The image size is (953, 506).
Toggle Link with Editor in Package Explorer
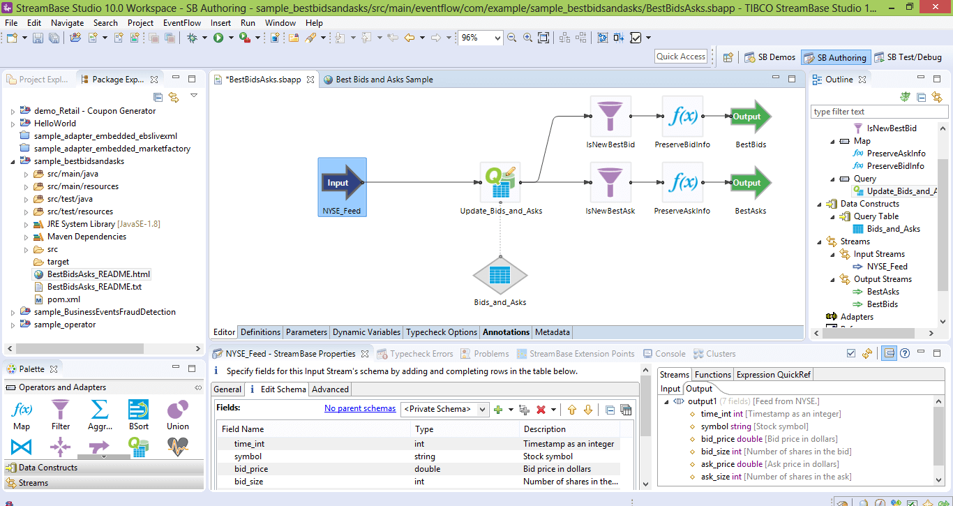(x=173, y=97)
